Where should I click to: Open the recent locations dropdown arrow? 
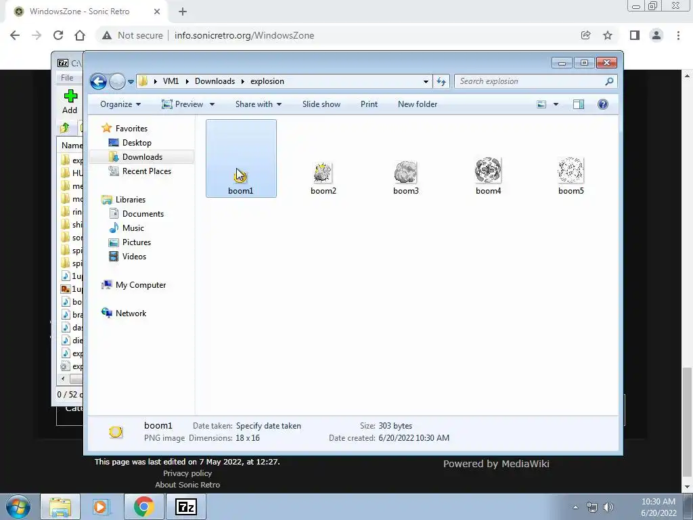point(131,82)
